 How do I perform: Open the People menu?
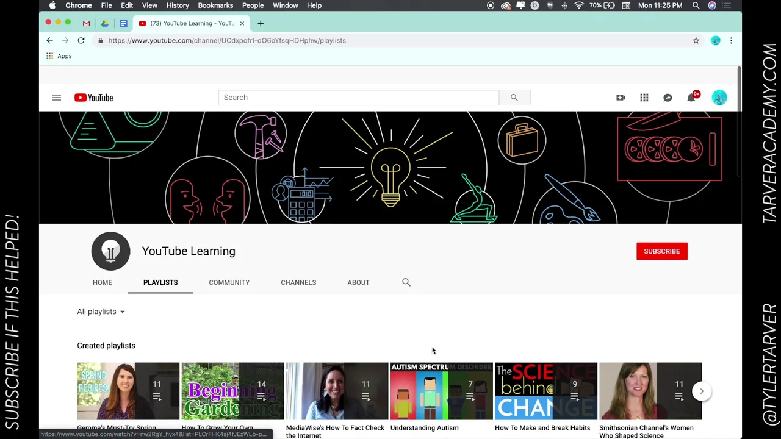tap(253, 5)
